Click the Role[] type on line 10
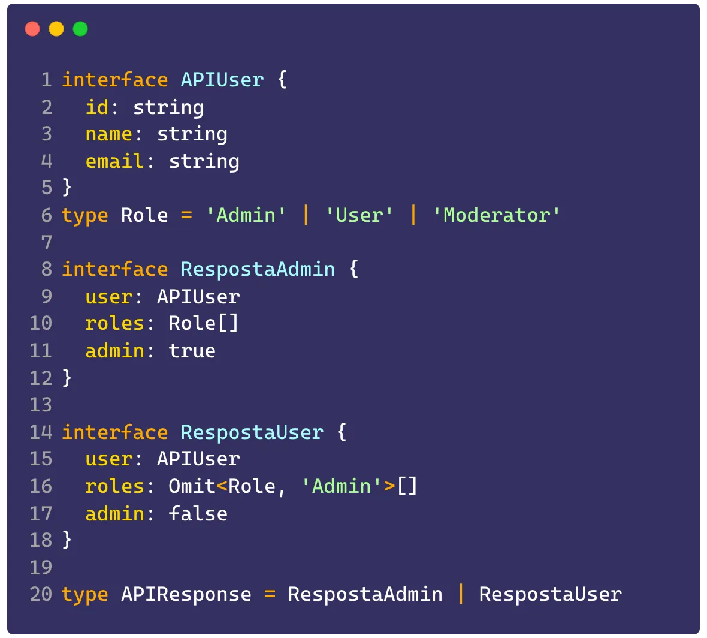Image resolution: width=707 pixels, height=638 pixels. (204, 324)
